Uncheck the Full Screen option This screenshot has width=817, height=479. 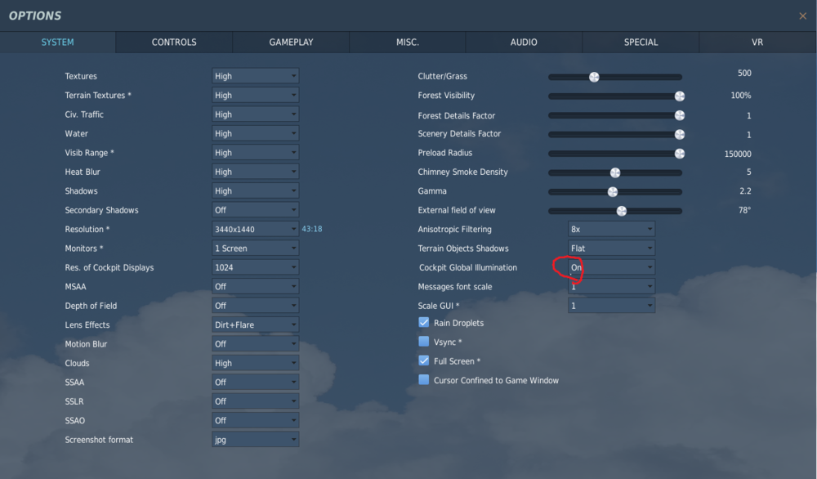tap(423, 360)
